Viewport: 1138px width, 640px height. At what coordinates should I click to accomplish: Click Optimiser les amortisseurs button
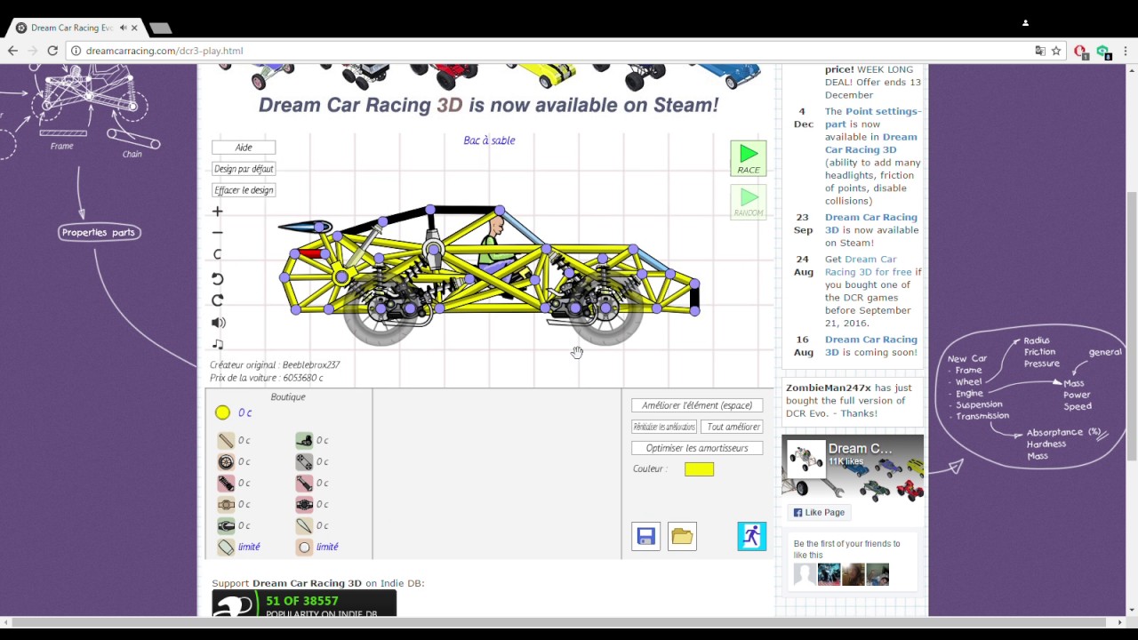pos(697,448)
